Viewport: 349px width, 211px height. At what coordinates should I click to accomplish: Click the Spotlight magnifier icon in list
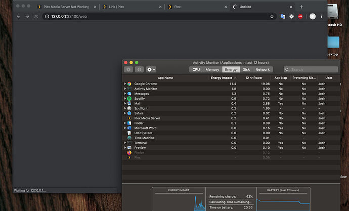pos(129,108)
